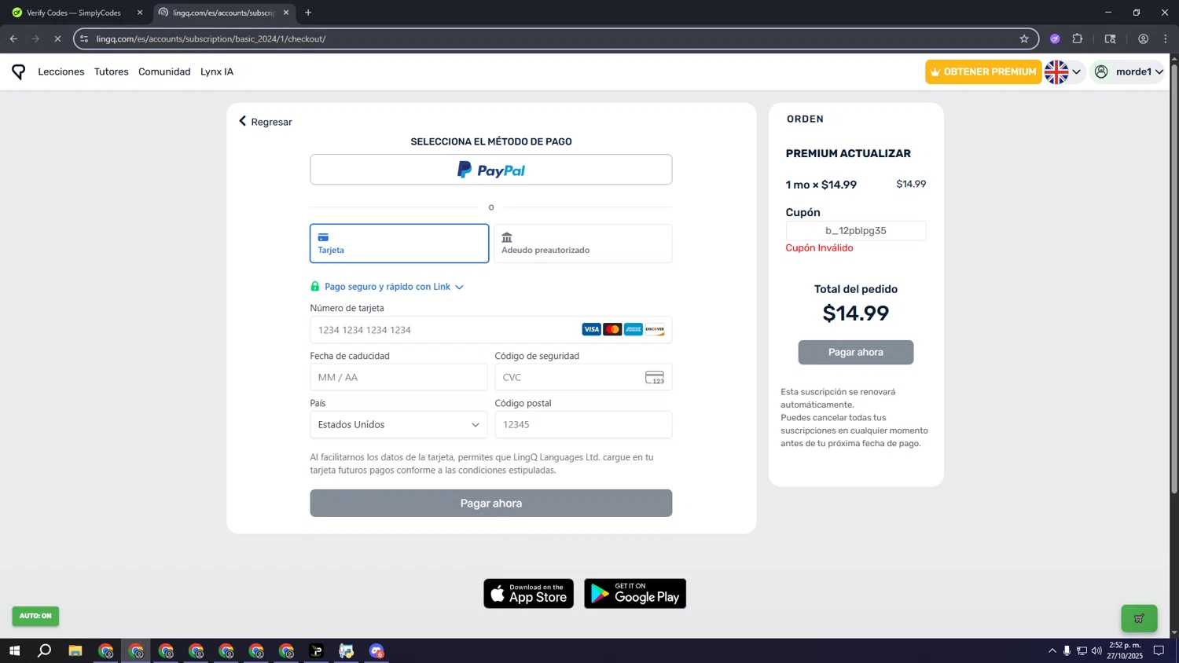Close the lingq.com checkout tab
This screenshot has width=1179, height=663.
[286, 13]
